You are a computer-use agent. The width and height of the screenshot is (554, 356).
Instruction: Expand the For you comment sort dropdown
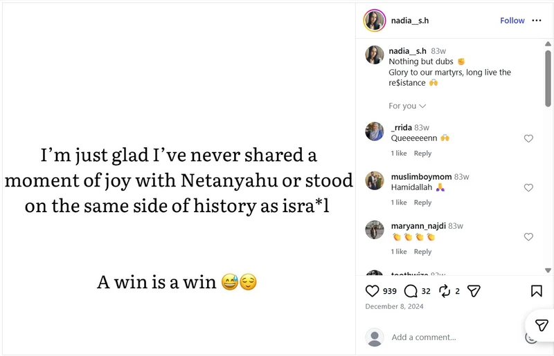coord(407,106)
